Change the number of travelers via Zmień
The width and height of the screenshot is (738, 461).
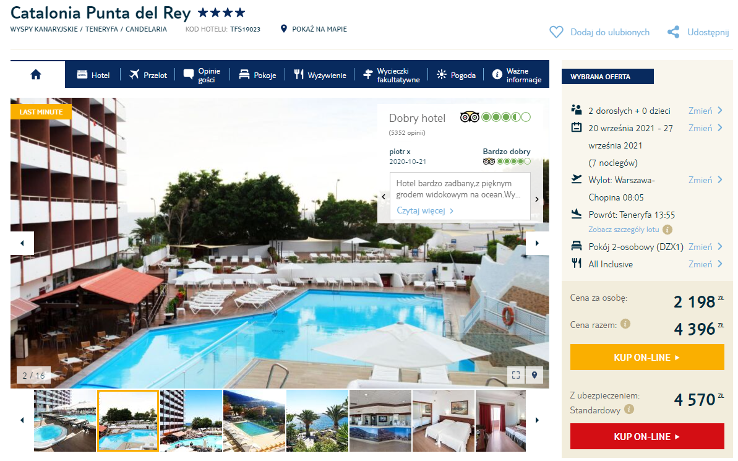[x=705, y=111]
